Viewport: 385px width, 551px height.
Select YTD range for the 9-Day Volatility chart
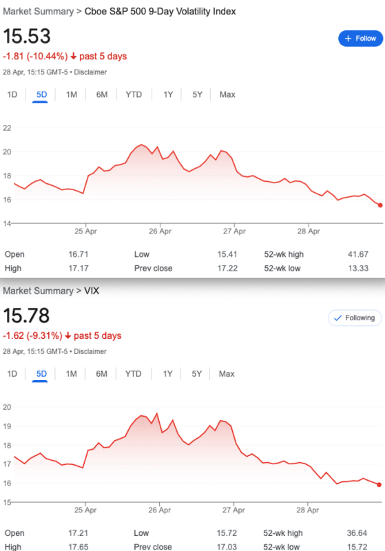[134, 94]
